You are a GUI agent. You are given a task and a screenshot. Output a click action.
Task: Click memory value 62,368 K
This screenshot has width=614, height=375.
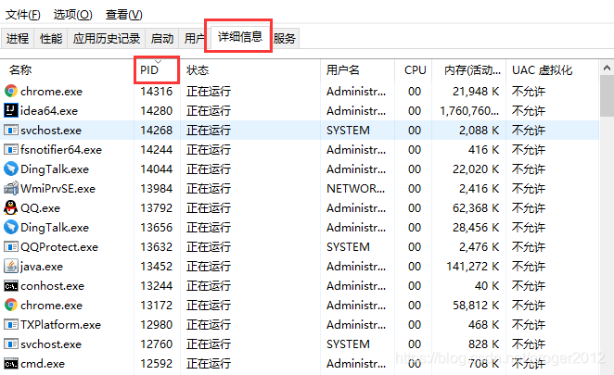tap(476, 208)
